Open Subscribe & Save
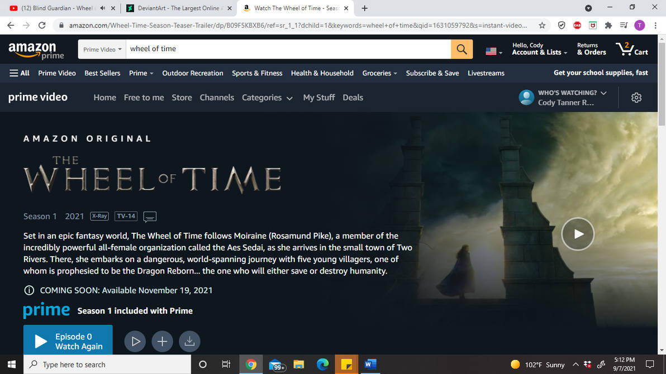The height and width of the screenshot is (374, 666). click(432, 73)
